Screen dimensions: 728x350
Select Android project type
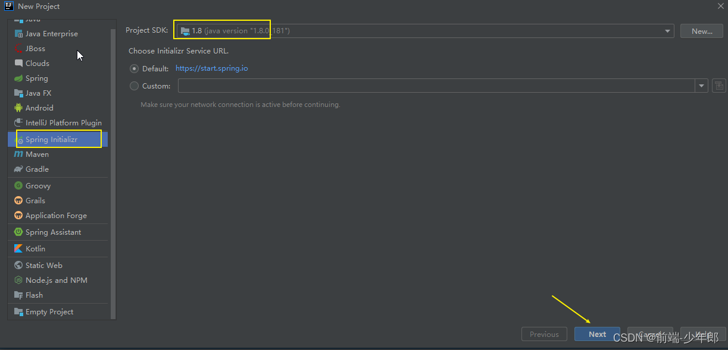pos(58,108)
